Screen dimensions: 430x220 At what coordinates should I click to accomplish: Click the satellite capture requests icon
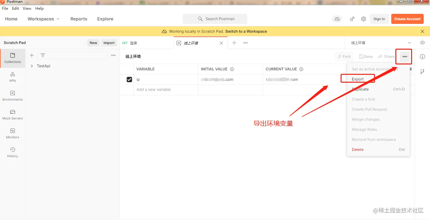coord(352,19)
